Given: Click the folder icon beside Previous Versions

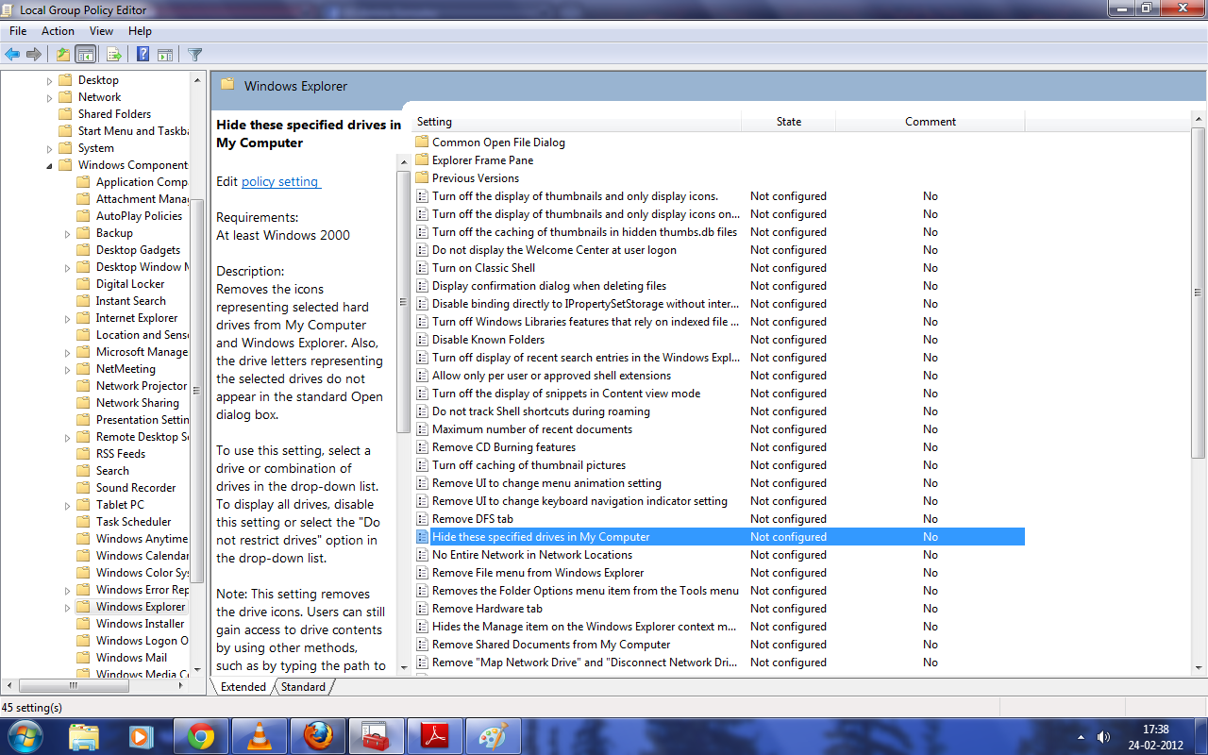Looking at the screenshot, I should pyautogui.click(x=423, y=178).
